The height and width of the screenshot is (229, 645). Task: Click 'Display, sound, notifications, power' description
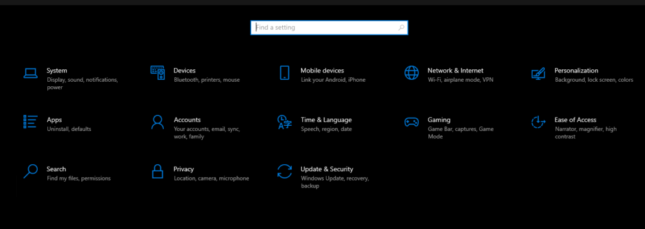(x=83, y=84)
